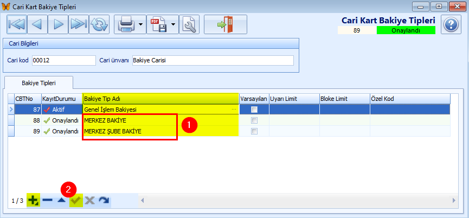Screen dimensions: 469x218
Task: Click the printer icon
Action: tap(126, 24)
